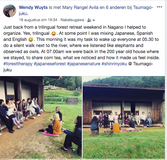Click Wendy Wuyts profile picture
This screenshot has width=167, height=160.
10,11
